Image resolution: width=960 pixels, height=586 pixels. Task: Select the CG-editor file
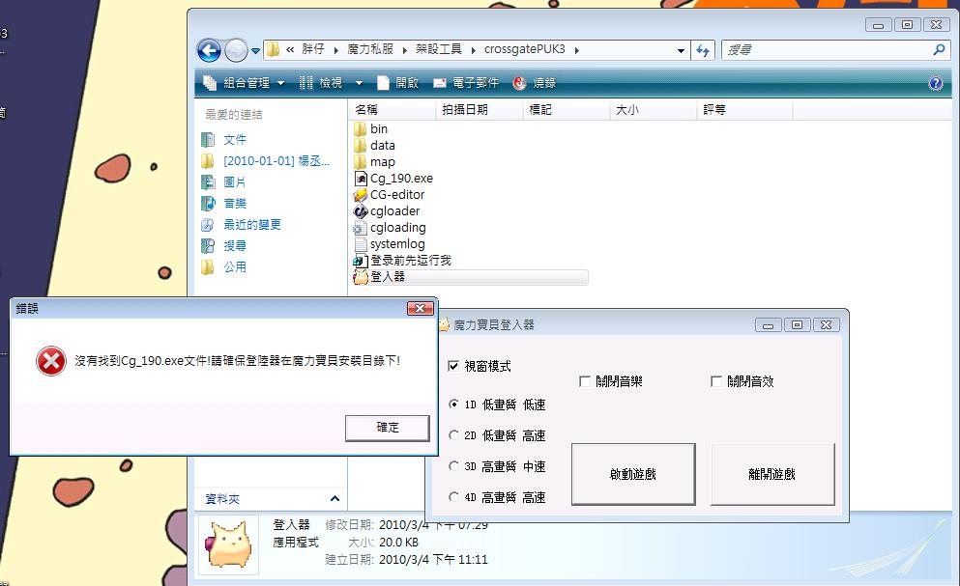point(396,195)
